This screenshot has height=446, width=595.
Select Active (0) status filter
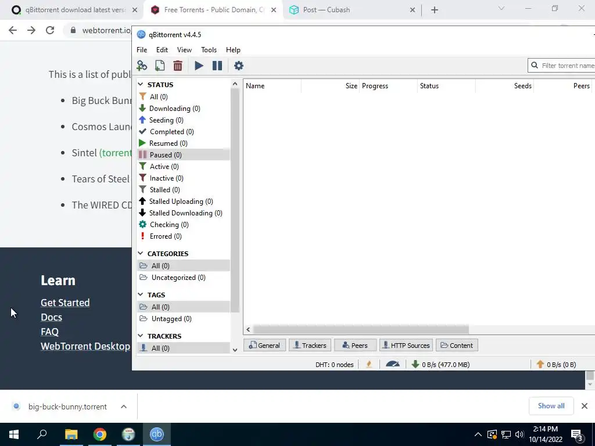pos(184,167)
